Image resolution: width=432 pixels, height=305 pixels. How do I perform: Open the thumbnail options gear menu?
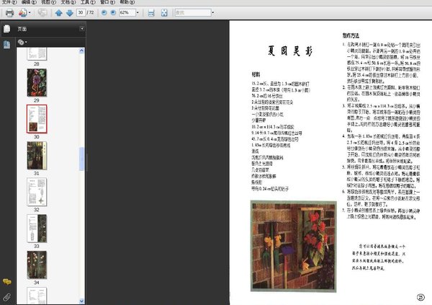click(22, 42)
